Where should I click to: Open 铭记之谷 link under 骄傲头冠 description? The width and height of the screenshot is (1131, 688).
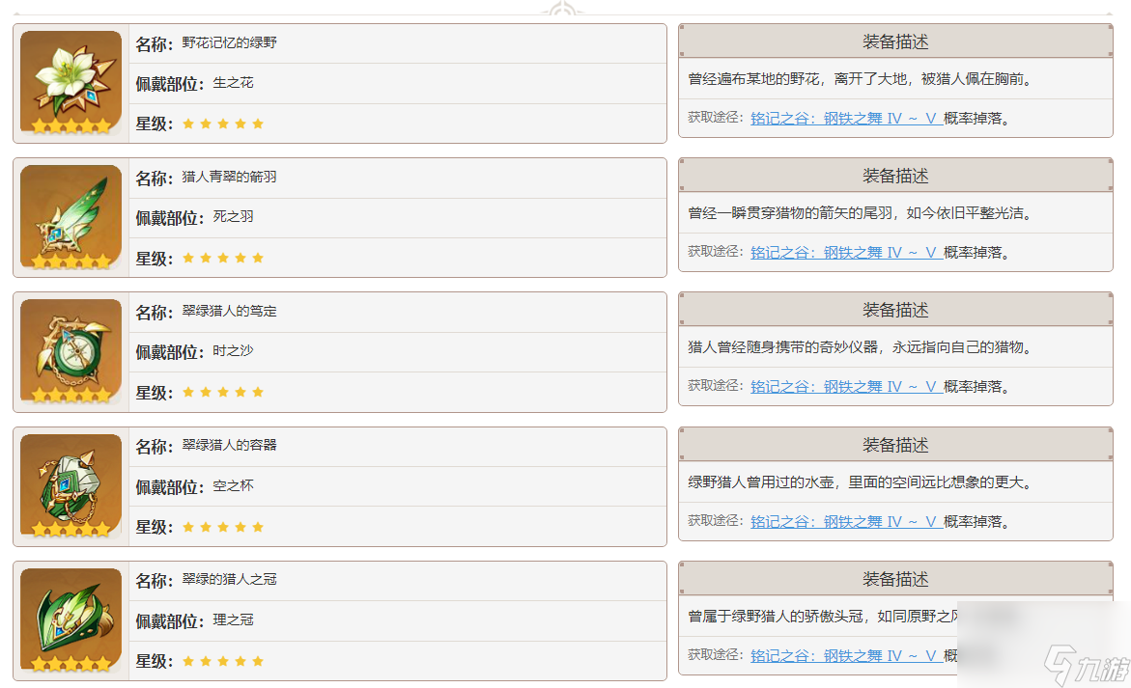pos(846,655)
